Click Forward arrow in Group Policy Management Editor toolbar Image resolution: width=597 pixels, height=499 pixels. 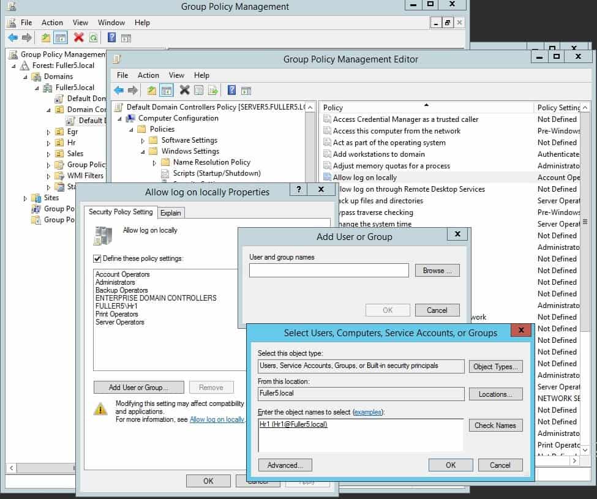tap(133, 90)
